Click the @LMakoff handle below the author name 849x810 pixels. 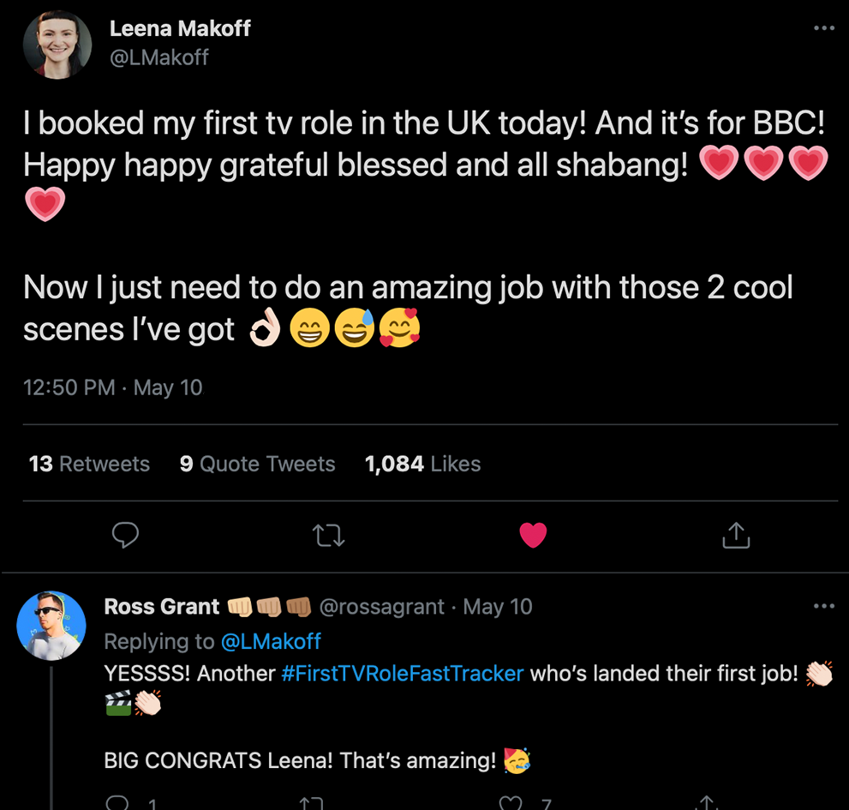point(159,57)
